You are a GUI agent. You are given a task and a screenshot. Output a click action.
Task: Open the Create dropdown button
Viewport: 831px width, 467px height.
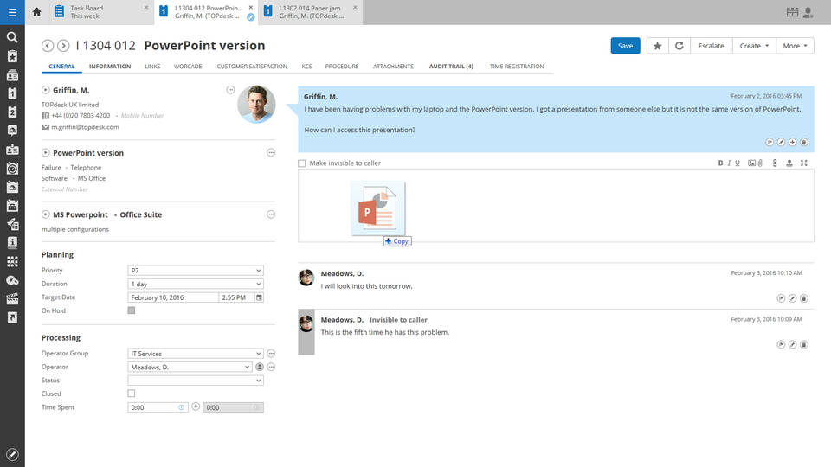pyautogui.click(x=755, y=46)
